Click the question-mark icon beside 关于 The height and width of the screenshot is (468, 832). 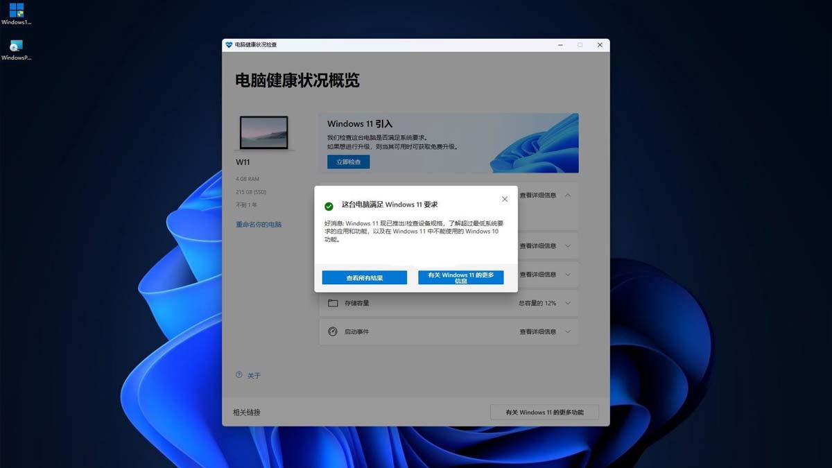pos(239,375)
